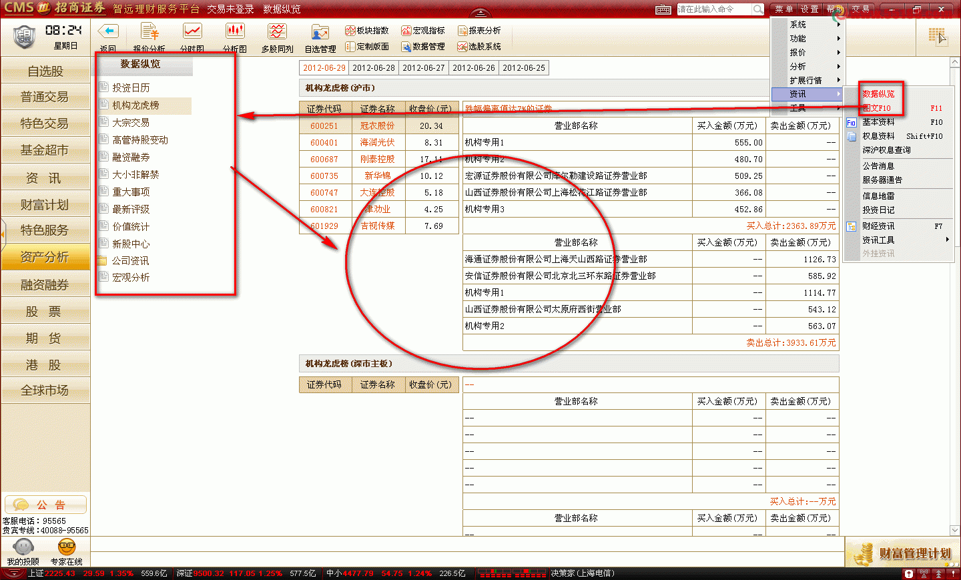Click the collapse arrow at top center
The image size is (961, 580).
pos(480,13)
